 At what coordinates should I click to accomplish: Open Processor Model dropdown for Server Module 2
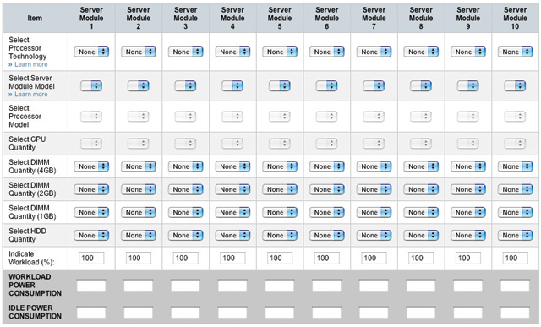139,117
